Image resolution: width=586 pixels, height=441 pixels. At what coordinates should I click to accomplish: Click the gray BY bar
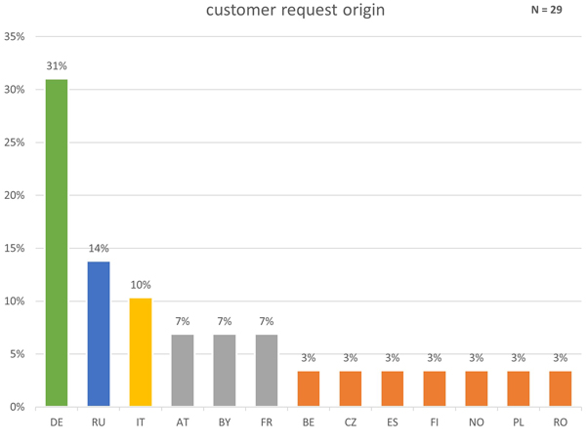pyautogui.click(x=225, y=371)
